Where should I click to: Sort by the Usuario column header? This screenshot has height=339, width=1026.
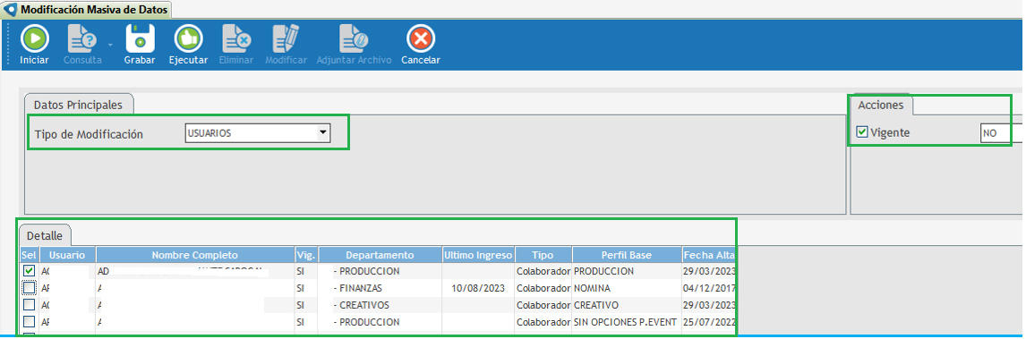point(68,255)
